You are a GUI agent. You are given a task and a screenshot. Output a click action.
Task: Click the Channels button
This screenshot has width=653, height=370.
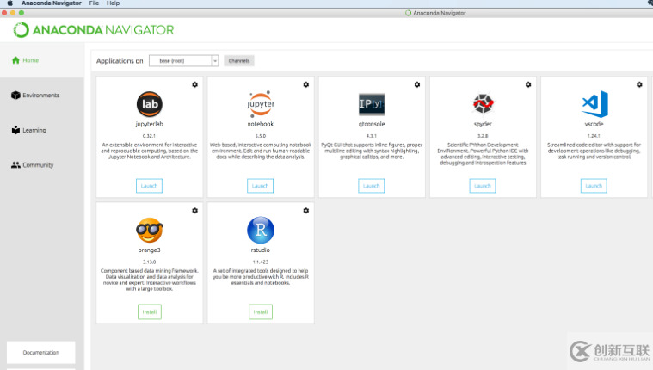239,61
